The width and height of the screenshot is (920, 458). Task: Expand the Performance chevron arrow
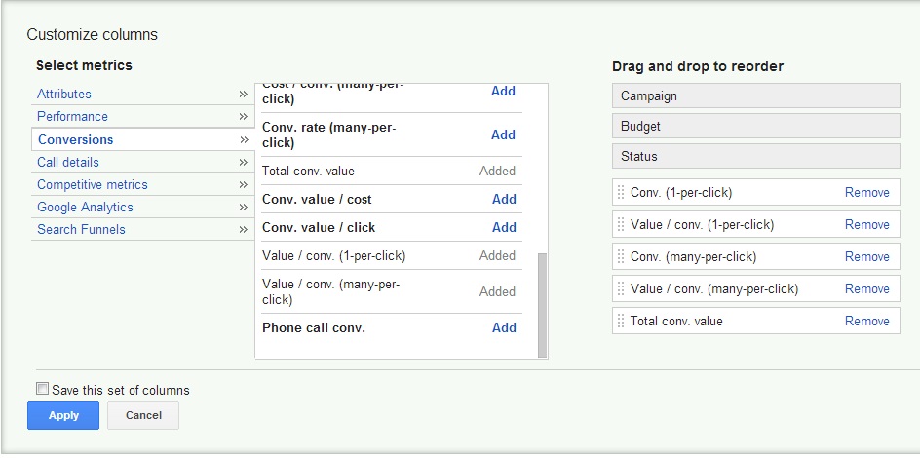click(244, 116)
